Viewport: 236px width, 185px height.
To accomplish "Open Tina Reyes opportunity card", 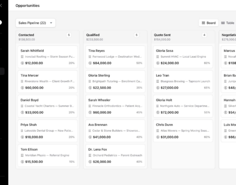I will [x=115, y=57].
